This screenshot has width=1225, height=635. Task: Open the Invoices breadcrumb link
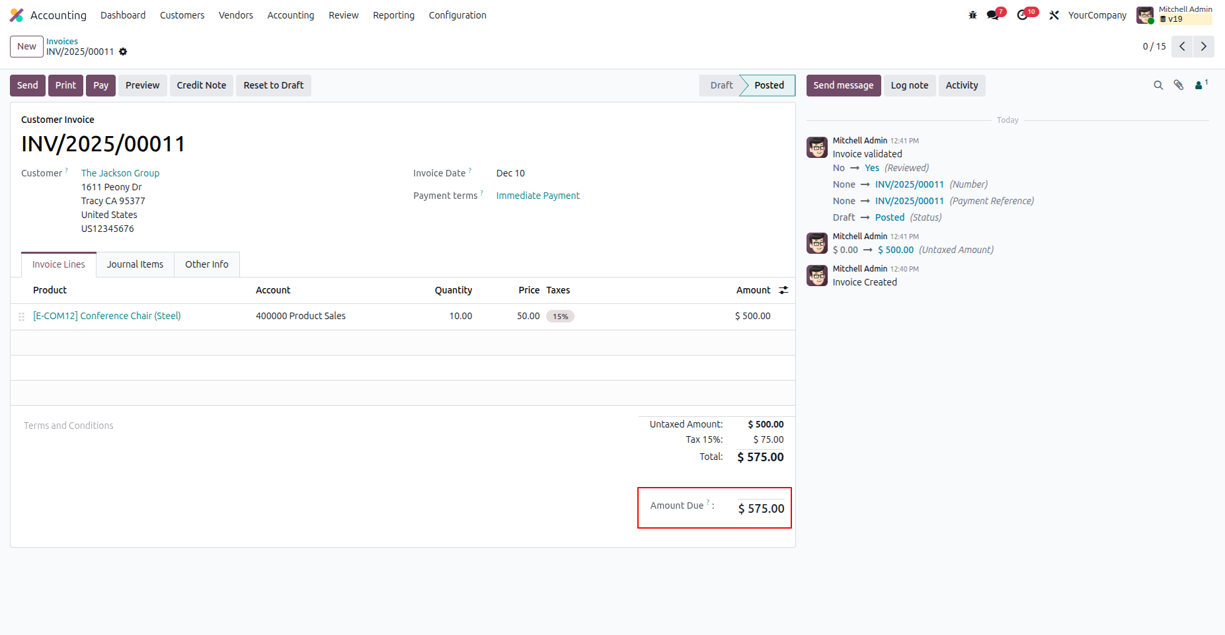(62, 41)
